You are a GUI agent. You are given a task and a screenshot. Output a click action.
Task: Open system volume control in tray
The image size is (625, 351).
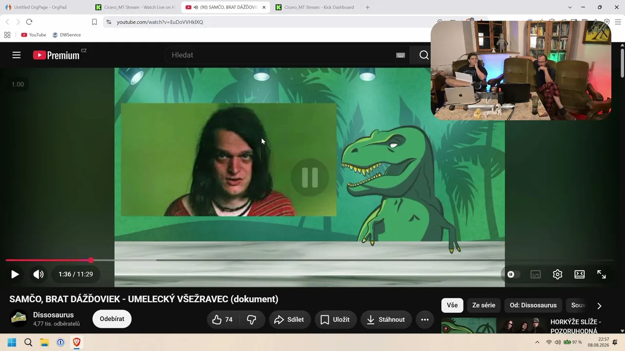click(558, 342)
